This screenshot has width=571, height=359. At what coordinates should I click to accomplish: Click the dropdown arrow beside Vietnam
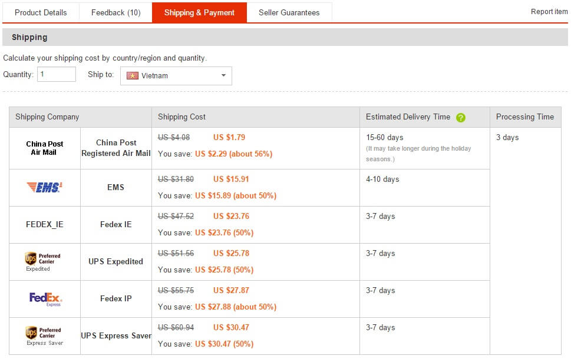click(223, 76)
